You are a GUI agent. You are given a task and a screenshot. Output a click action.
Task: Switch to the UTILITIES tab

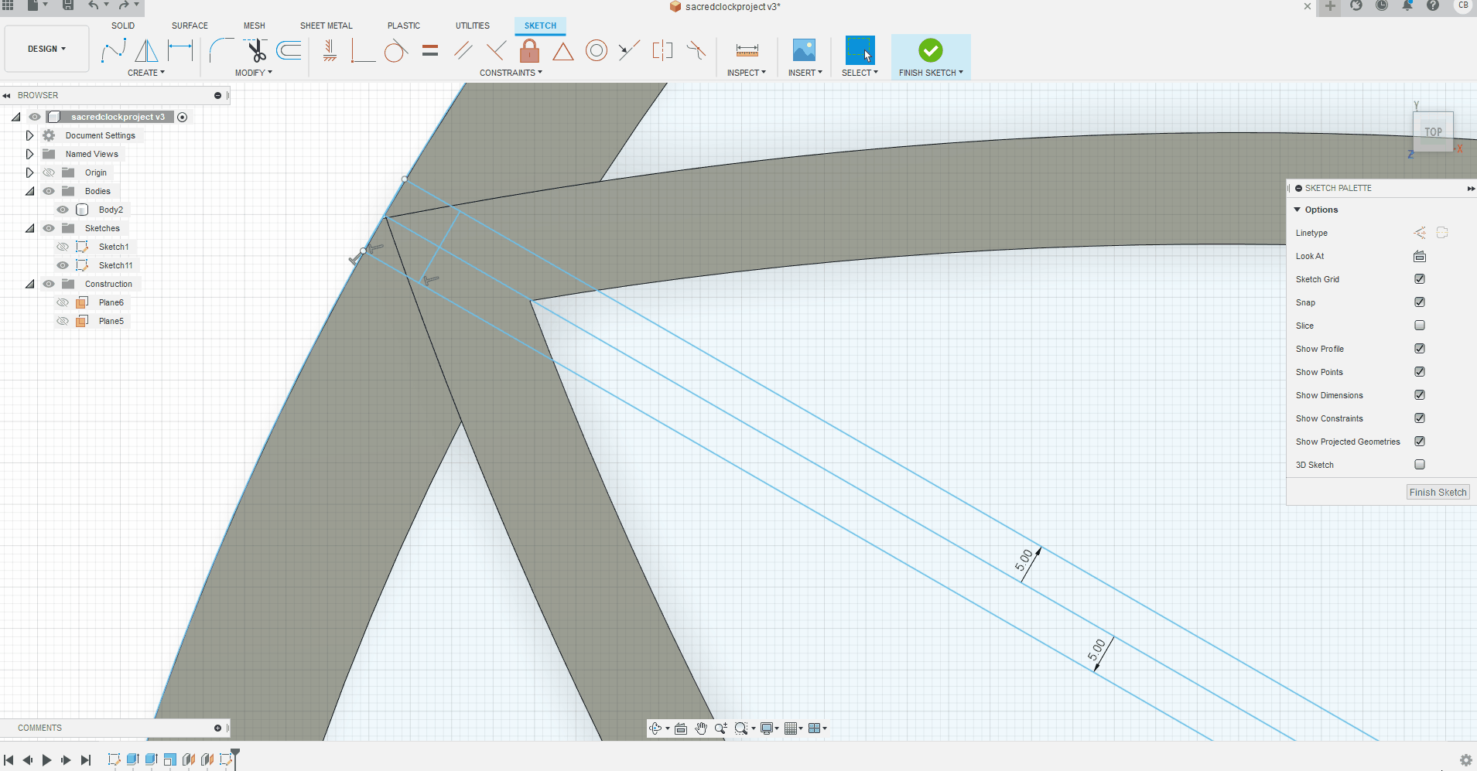point(473,26)
